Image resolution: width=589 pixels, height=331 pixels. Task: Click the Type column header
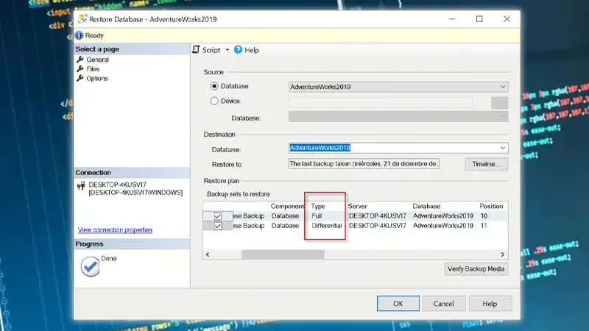point(318,207)
